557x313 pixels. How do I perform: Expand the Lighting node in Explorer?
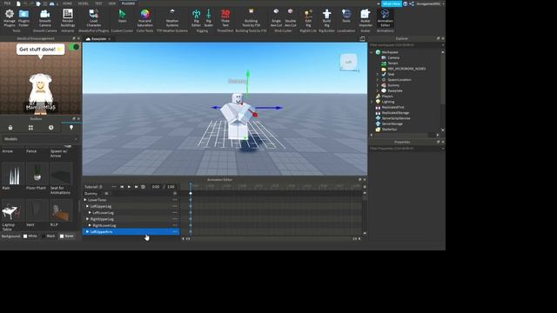pos(372,102)
